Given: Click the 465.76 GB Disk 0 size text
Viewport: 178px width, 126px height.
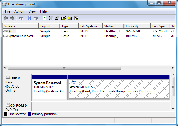Looking at the screenshot, I should (12, 86).
